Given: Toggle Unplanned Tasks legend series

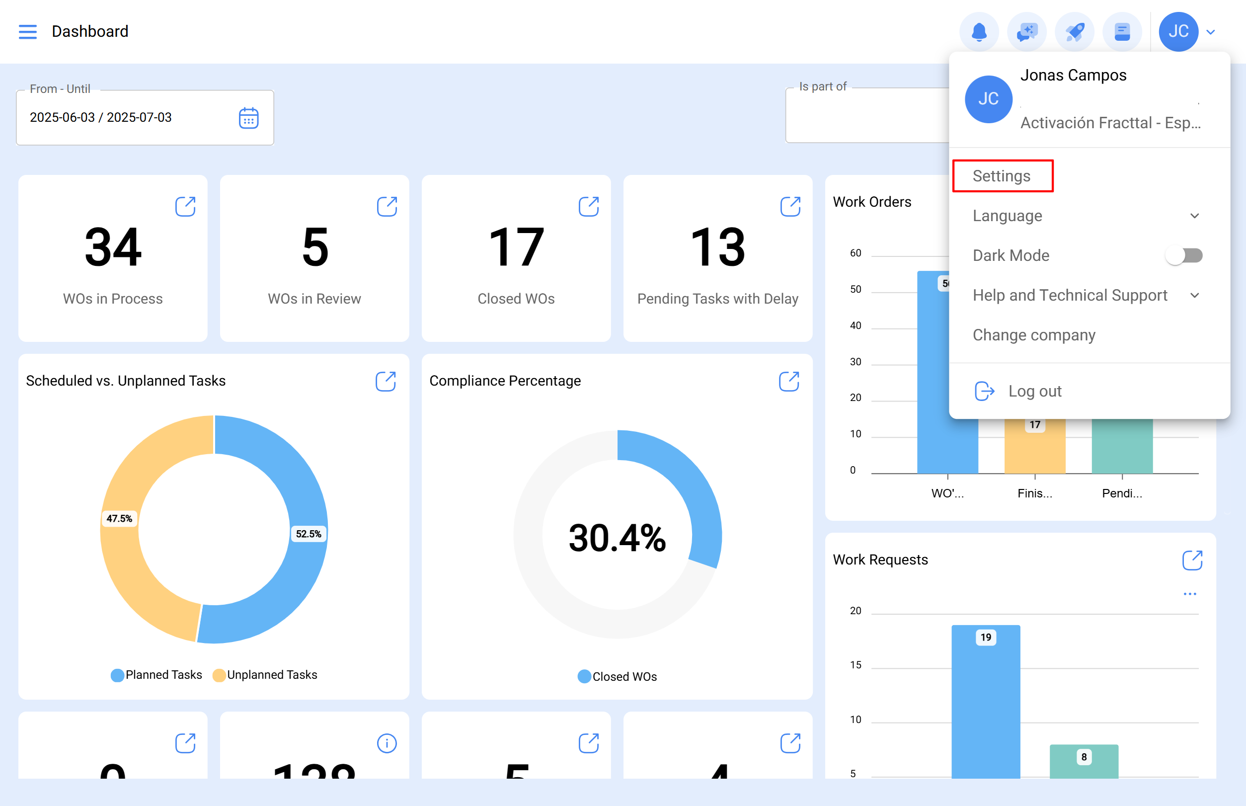Looking at the screenshot, I should pos(265,675).
